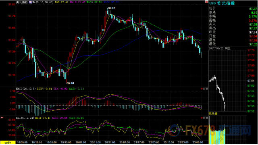The image size is (258, 145).
Task: Click the 美元指数 chart title label
Action: (x=22, y=2)
